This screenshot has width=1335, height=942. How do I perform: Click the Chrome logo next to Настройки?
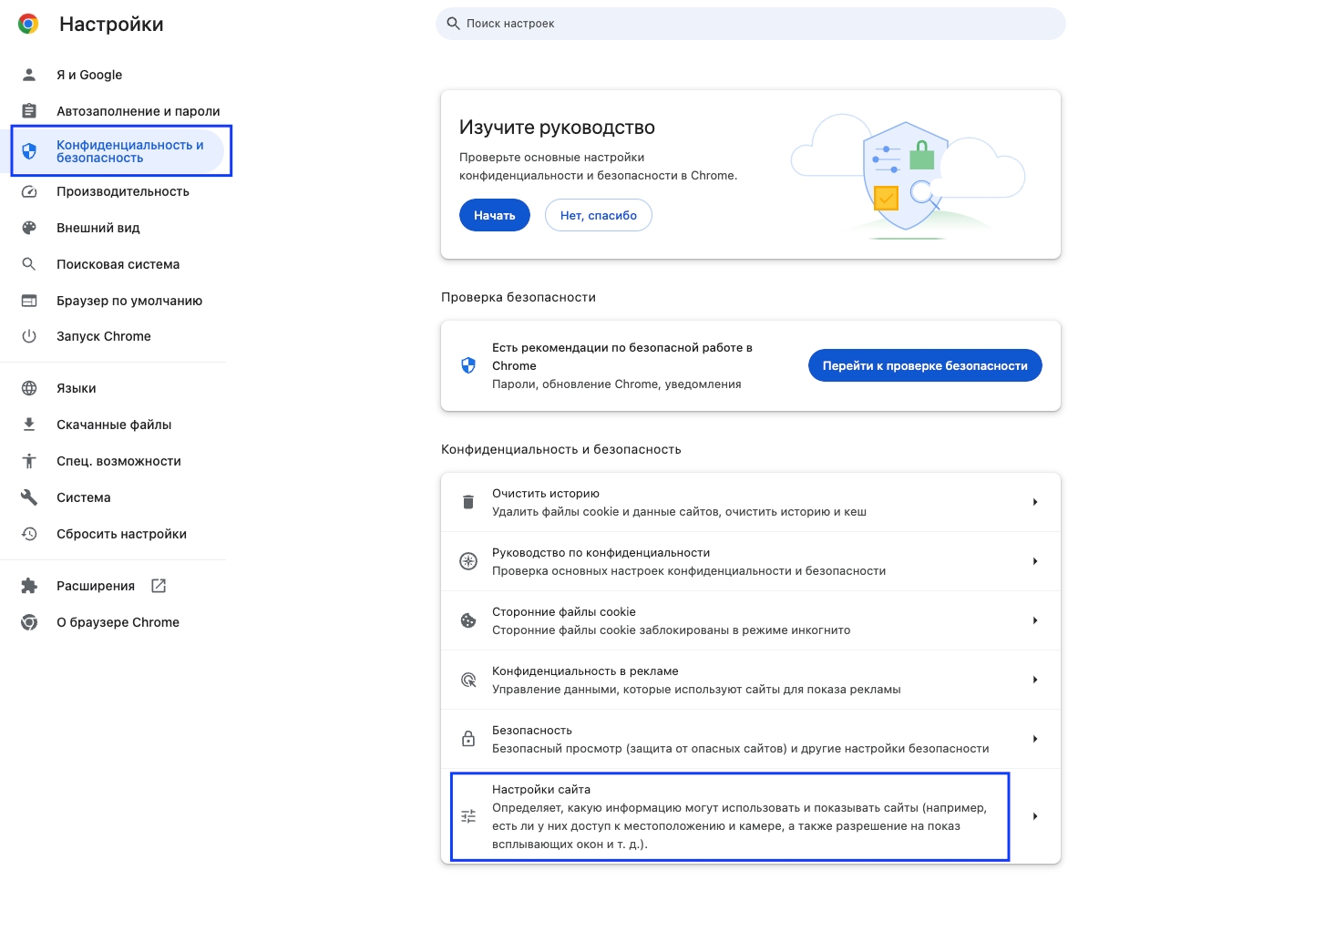click(x=28, y=25)
